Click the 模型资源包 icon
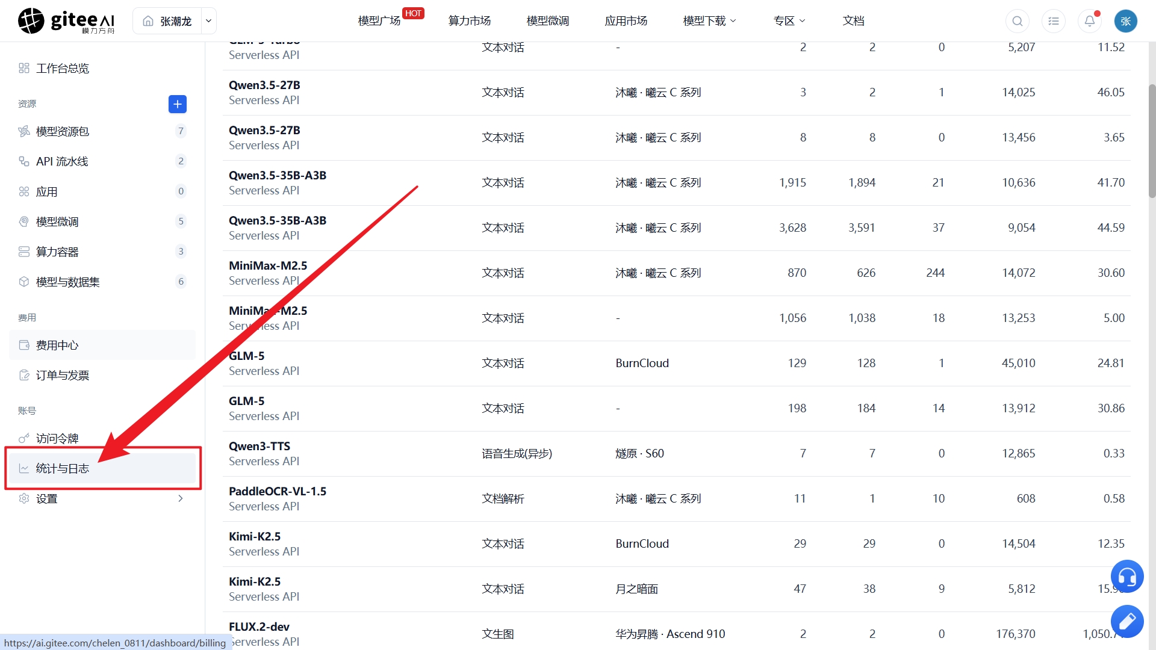The width and height of the screenshot is (1156, 650). (24, 131)
